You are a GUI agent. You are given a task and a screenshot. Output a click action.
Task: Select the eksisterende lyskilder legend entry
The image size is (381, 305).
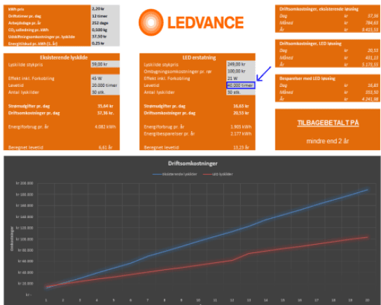coord(175,174)
